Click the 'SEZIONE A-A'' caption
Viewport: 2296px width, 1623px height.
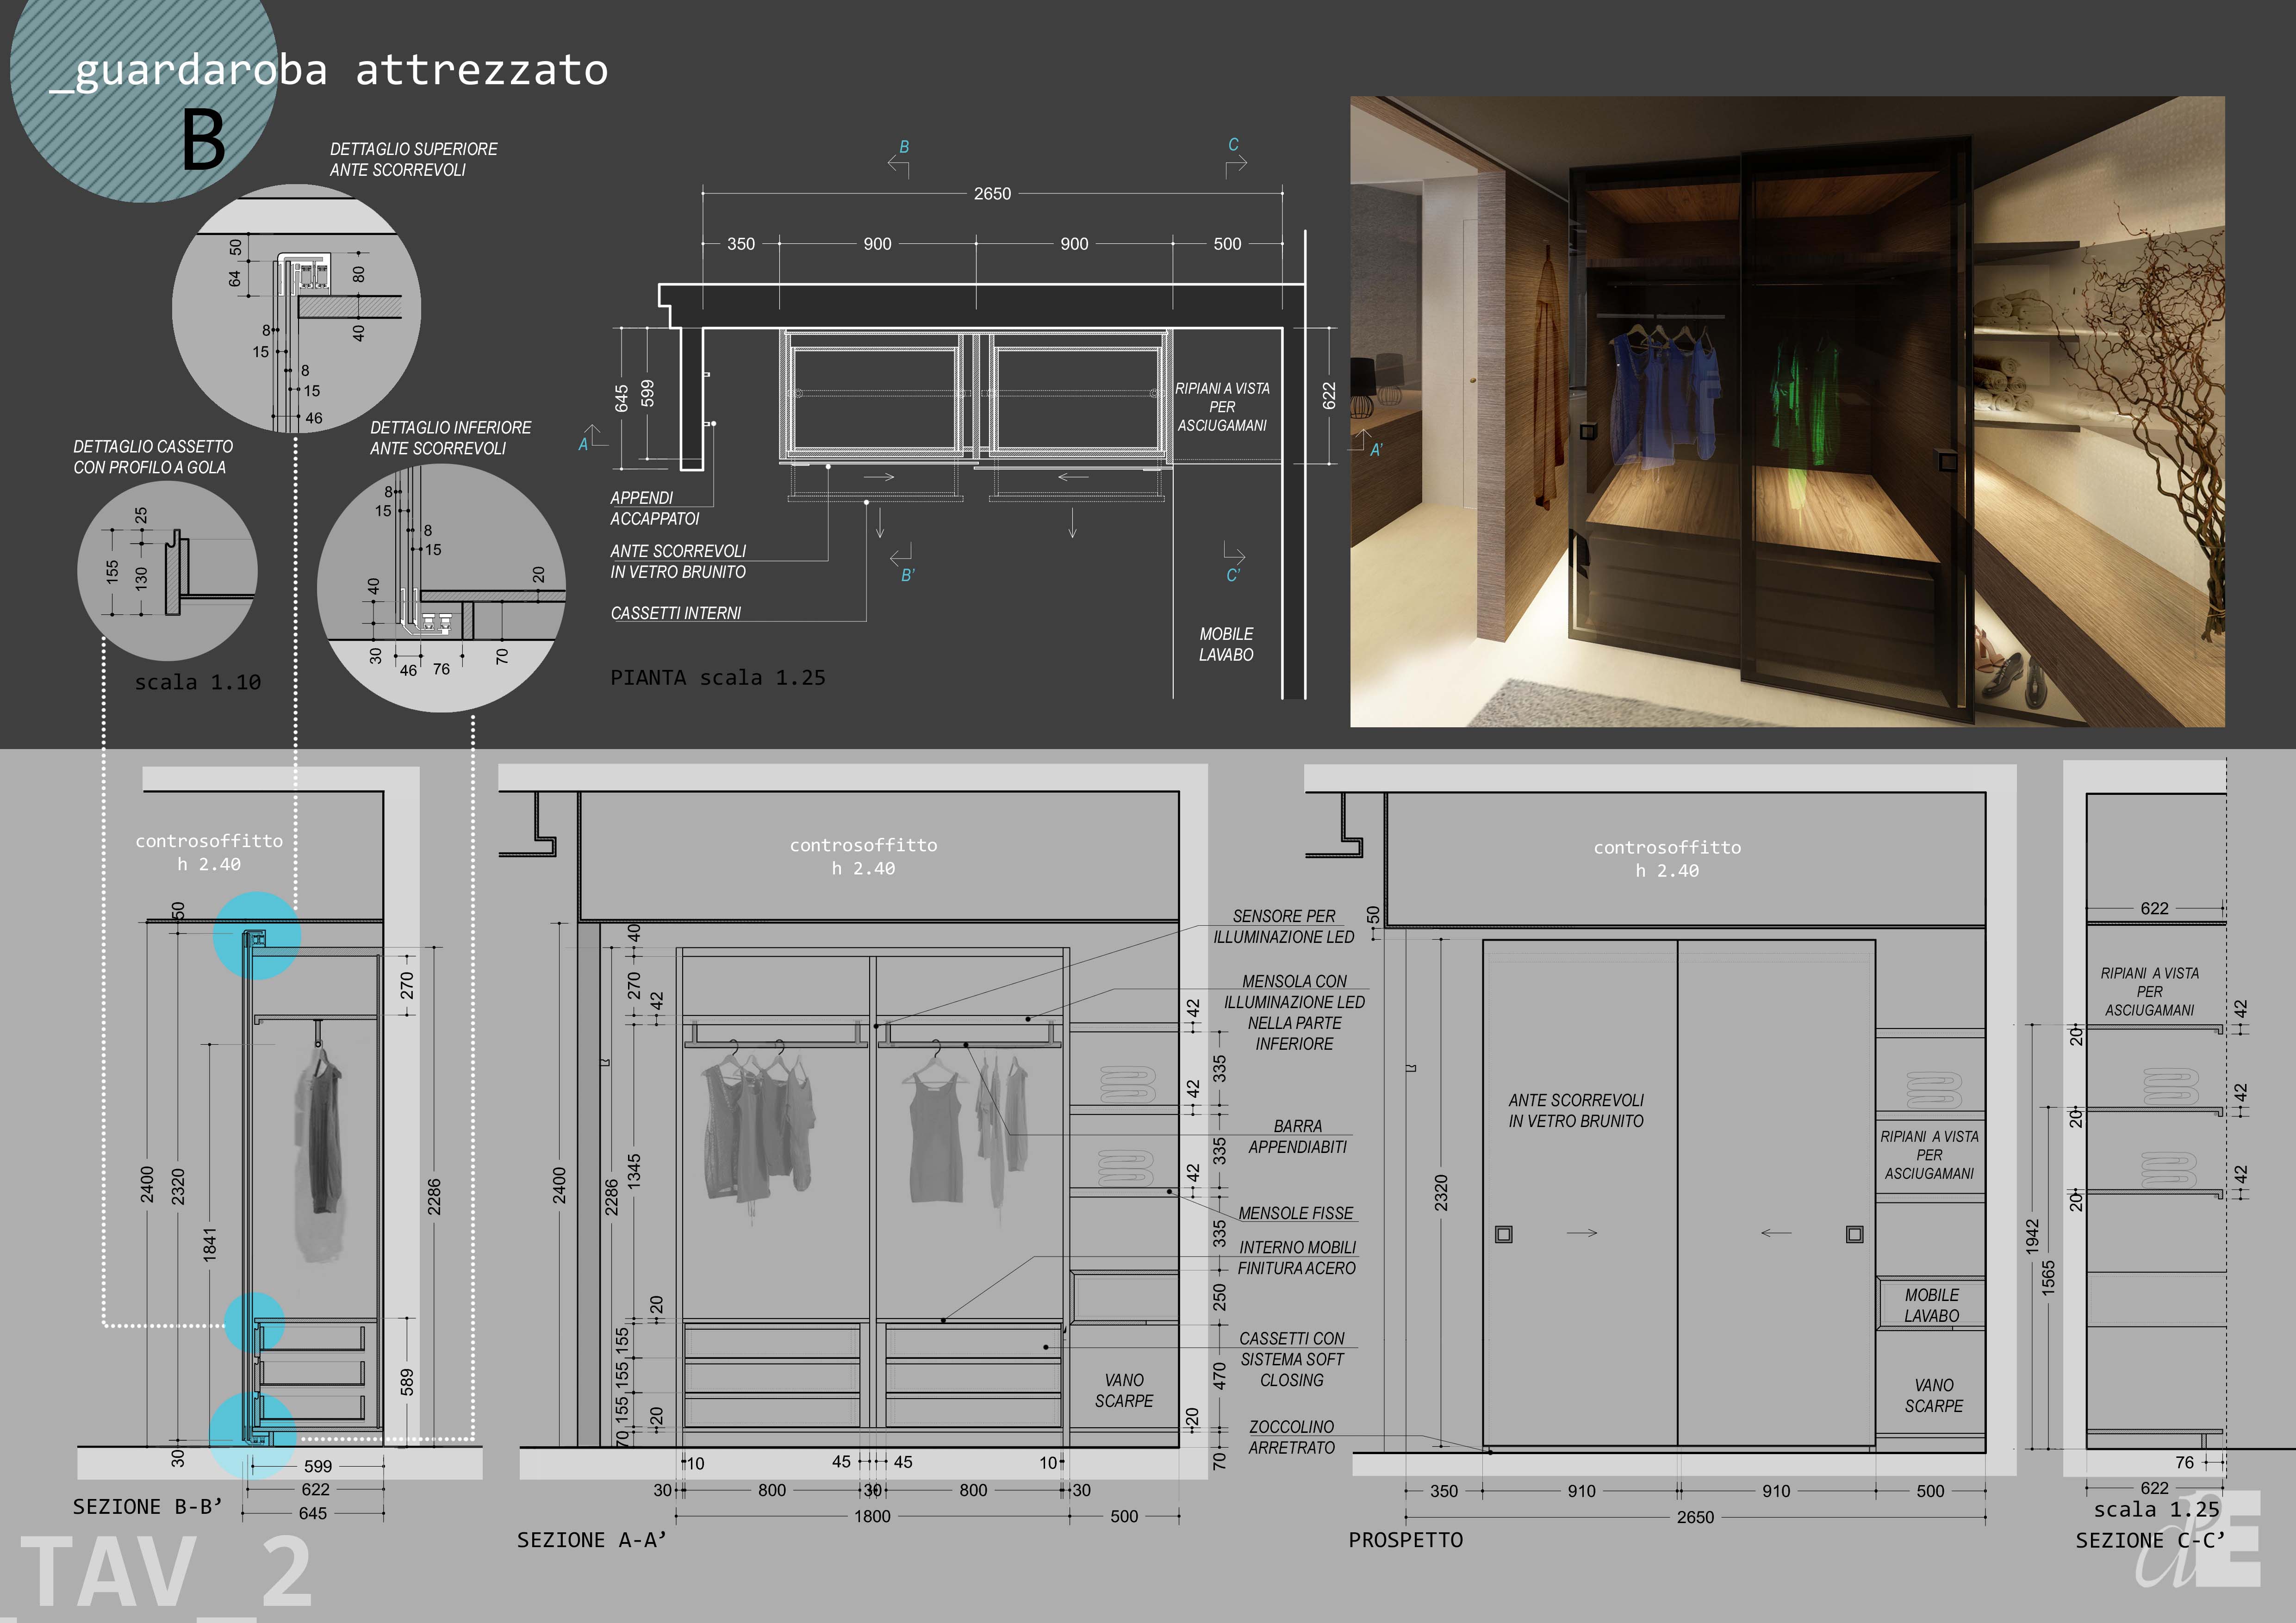(591, 1540)
